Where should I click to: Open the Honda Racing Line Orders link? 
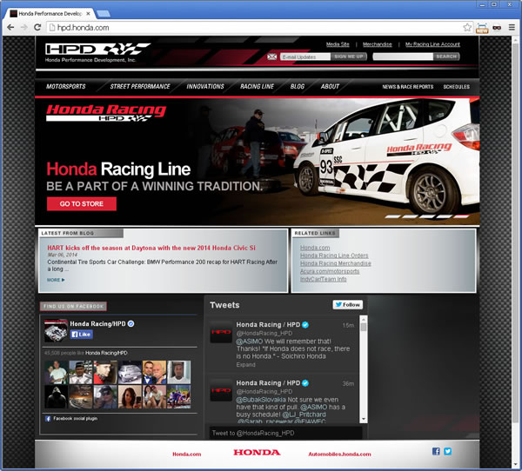tap(334, 255)
